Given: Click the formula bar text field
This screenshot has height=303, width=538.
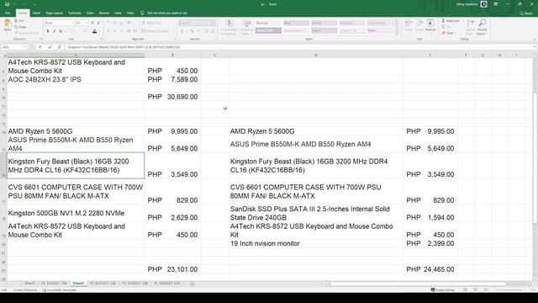Looking at the screenshot, I should click(x=298, y=47).
